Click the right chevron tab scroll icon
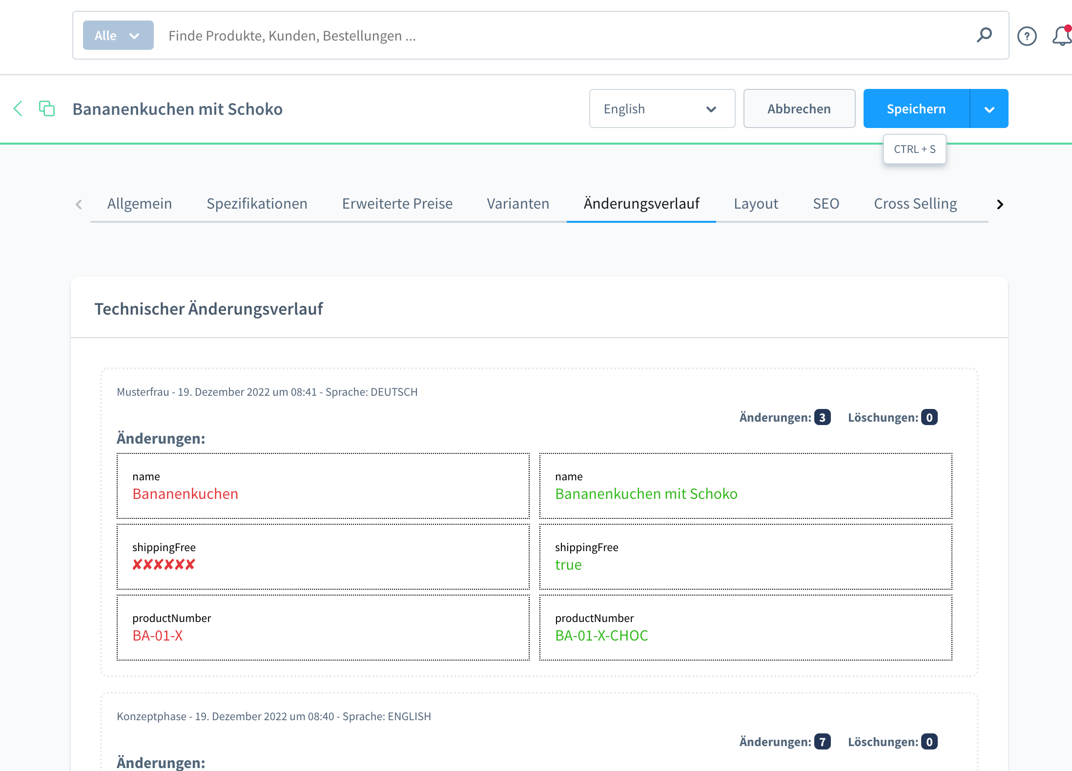This screenshot has width=1072, height=771. [x=999, y=204]
